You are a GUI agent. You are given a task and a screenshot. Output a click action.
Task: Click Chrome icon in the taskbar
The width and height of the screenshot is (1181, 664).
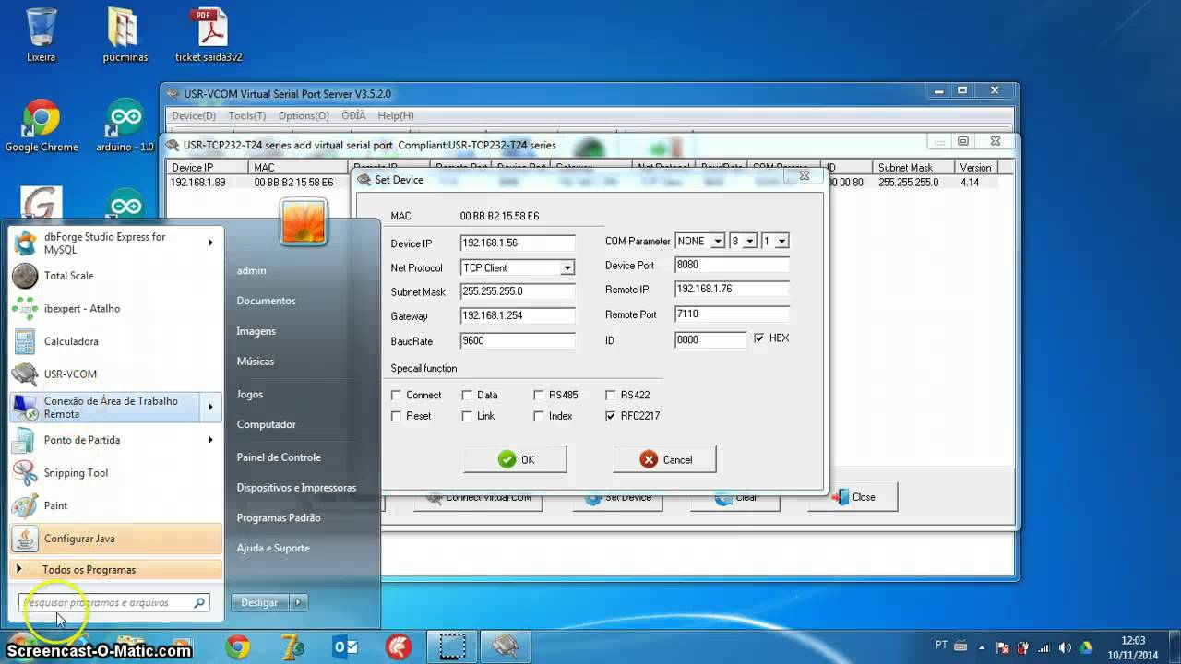coord(238,647)
